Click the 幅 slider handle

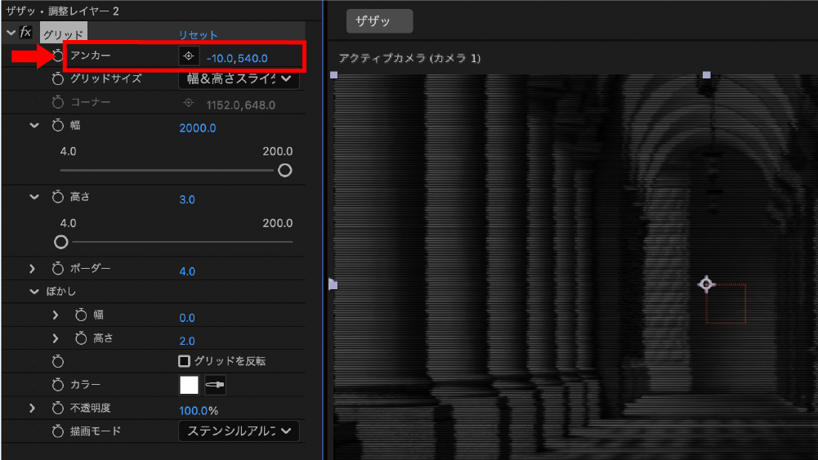click(x=285, y=170)
